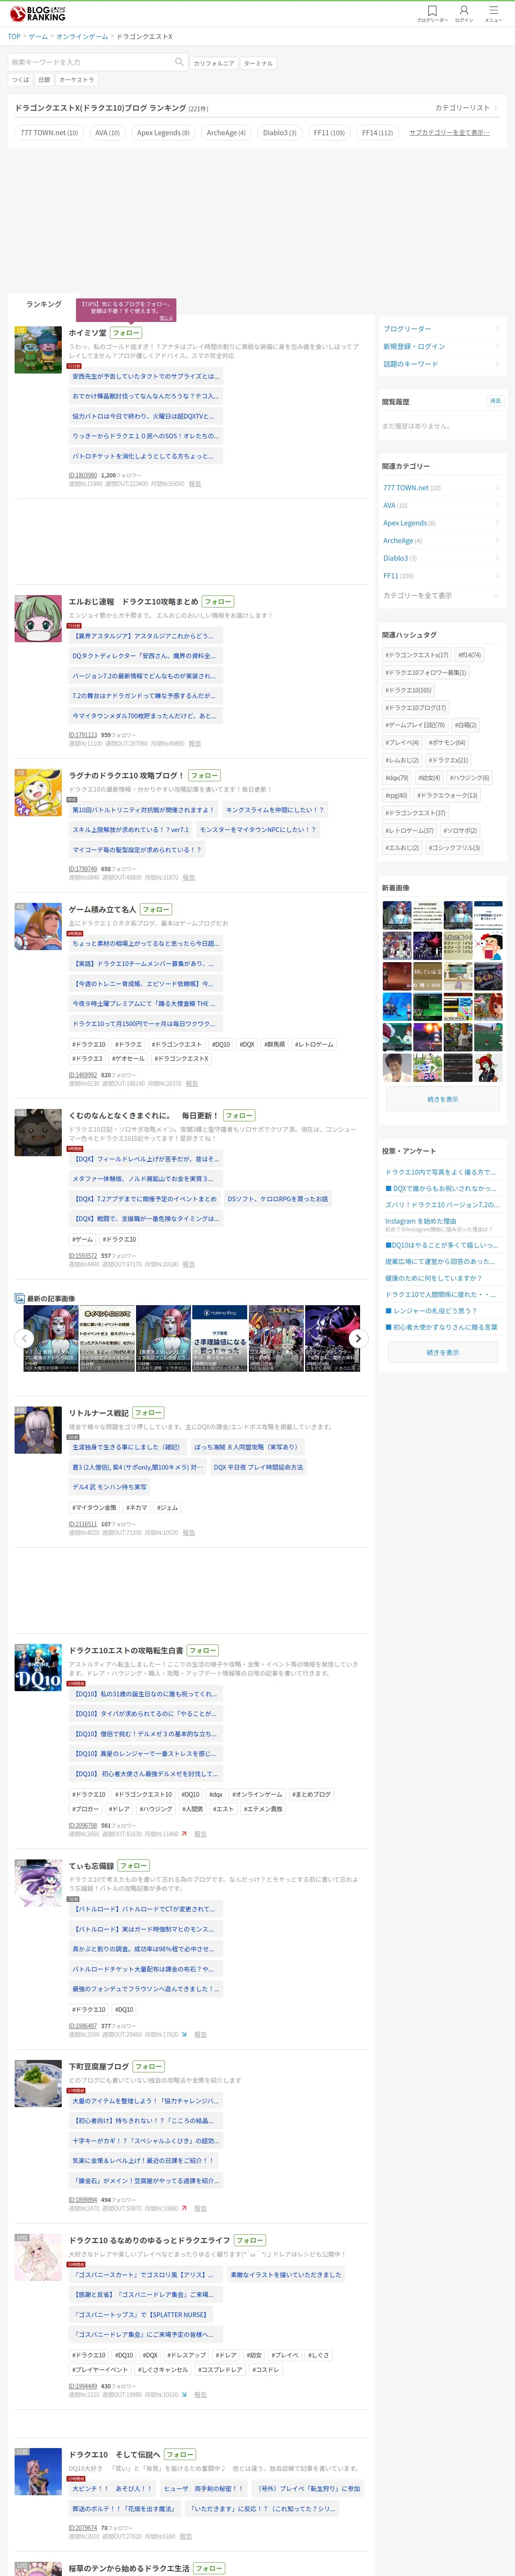Follow 下町豆腐屋ブログ
Image resolution: width=515 pixels, height=2576 pixels.
(x=149, y=2066)
